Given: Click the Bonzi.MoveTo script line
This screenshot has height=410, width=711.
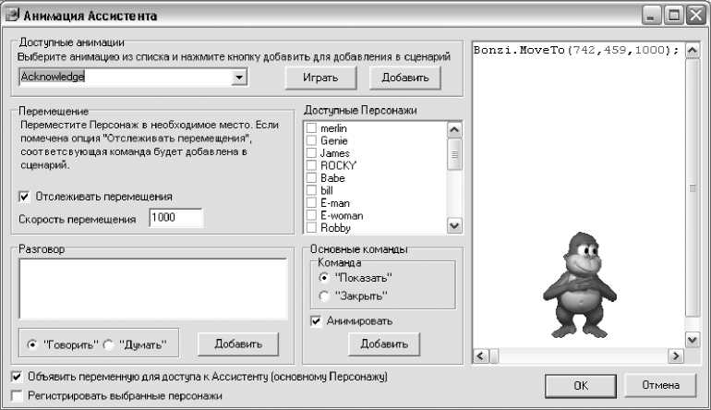Looking at the screenshot, I should click(x=576, y=50).
